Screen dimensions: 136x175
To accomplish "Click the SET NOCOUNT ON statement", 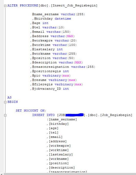I will coord(31,111).
